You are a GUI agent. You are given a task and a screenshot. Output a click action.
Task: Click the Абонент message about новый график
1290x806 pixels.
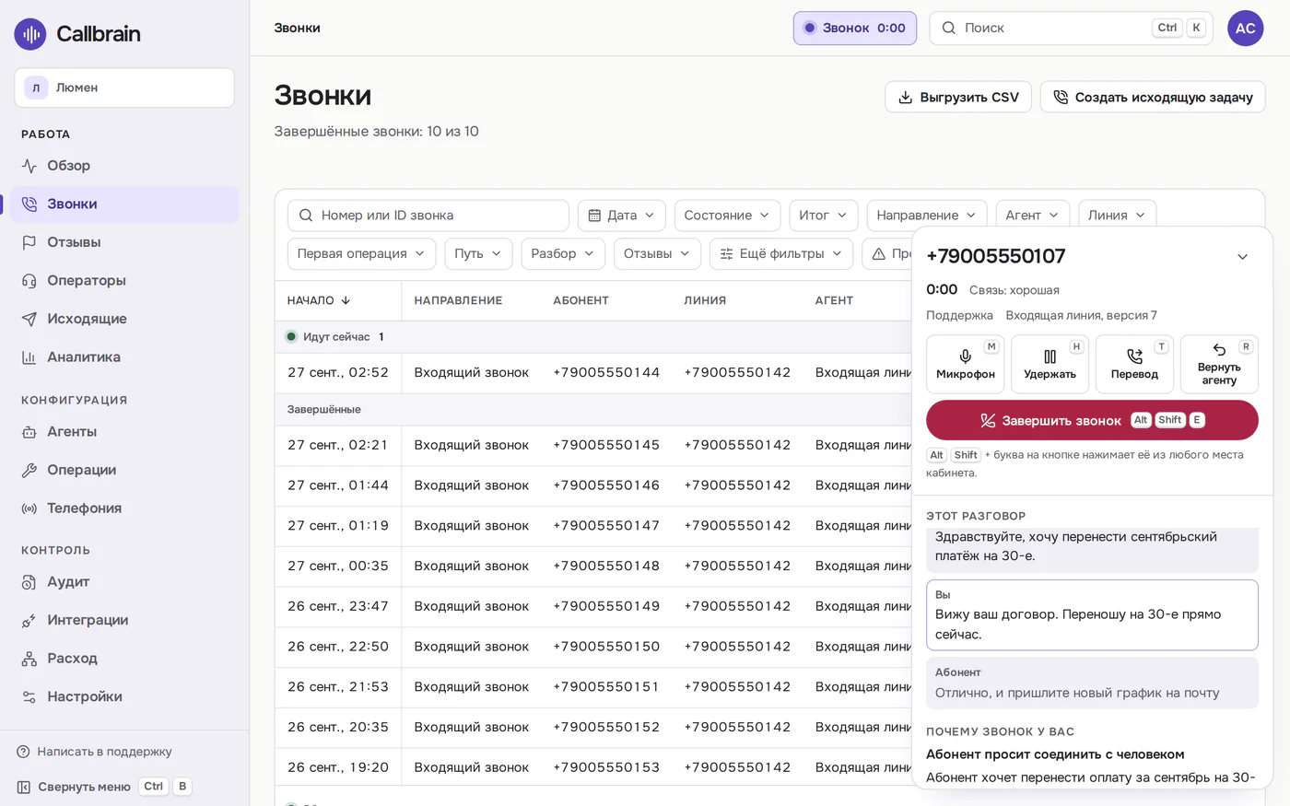tap(1092, 683)
